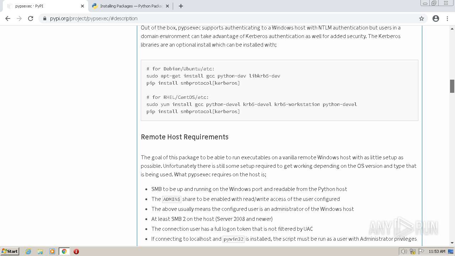The image size is (455, 256).
Task: Switch to the Installing Packages tab
Action: [130, 6]
